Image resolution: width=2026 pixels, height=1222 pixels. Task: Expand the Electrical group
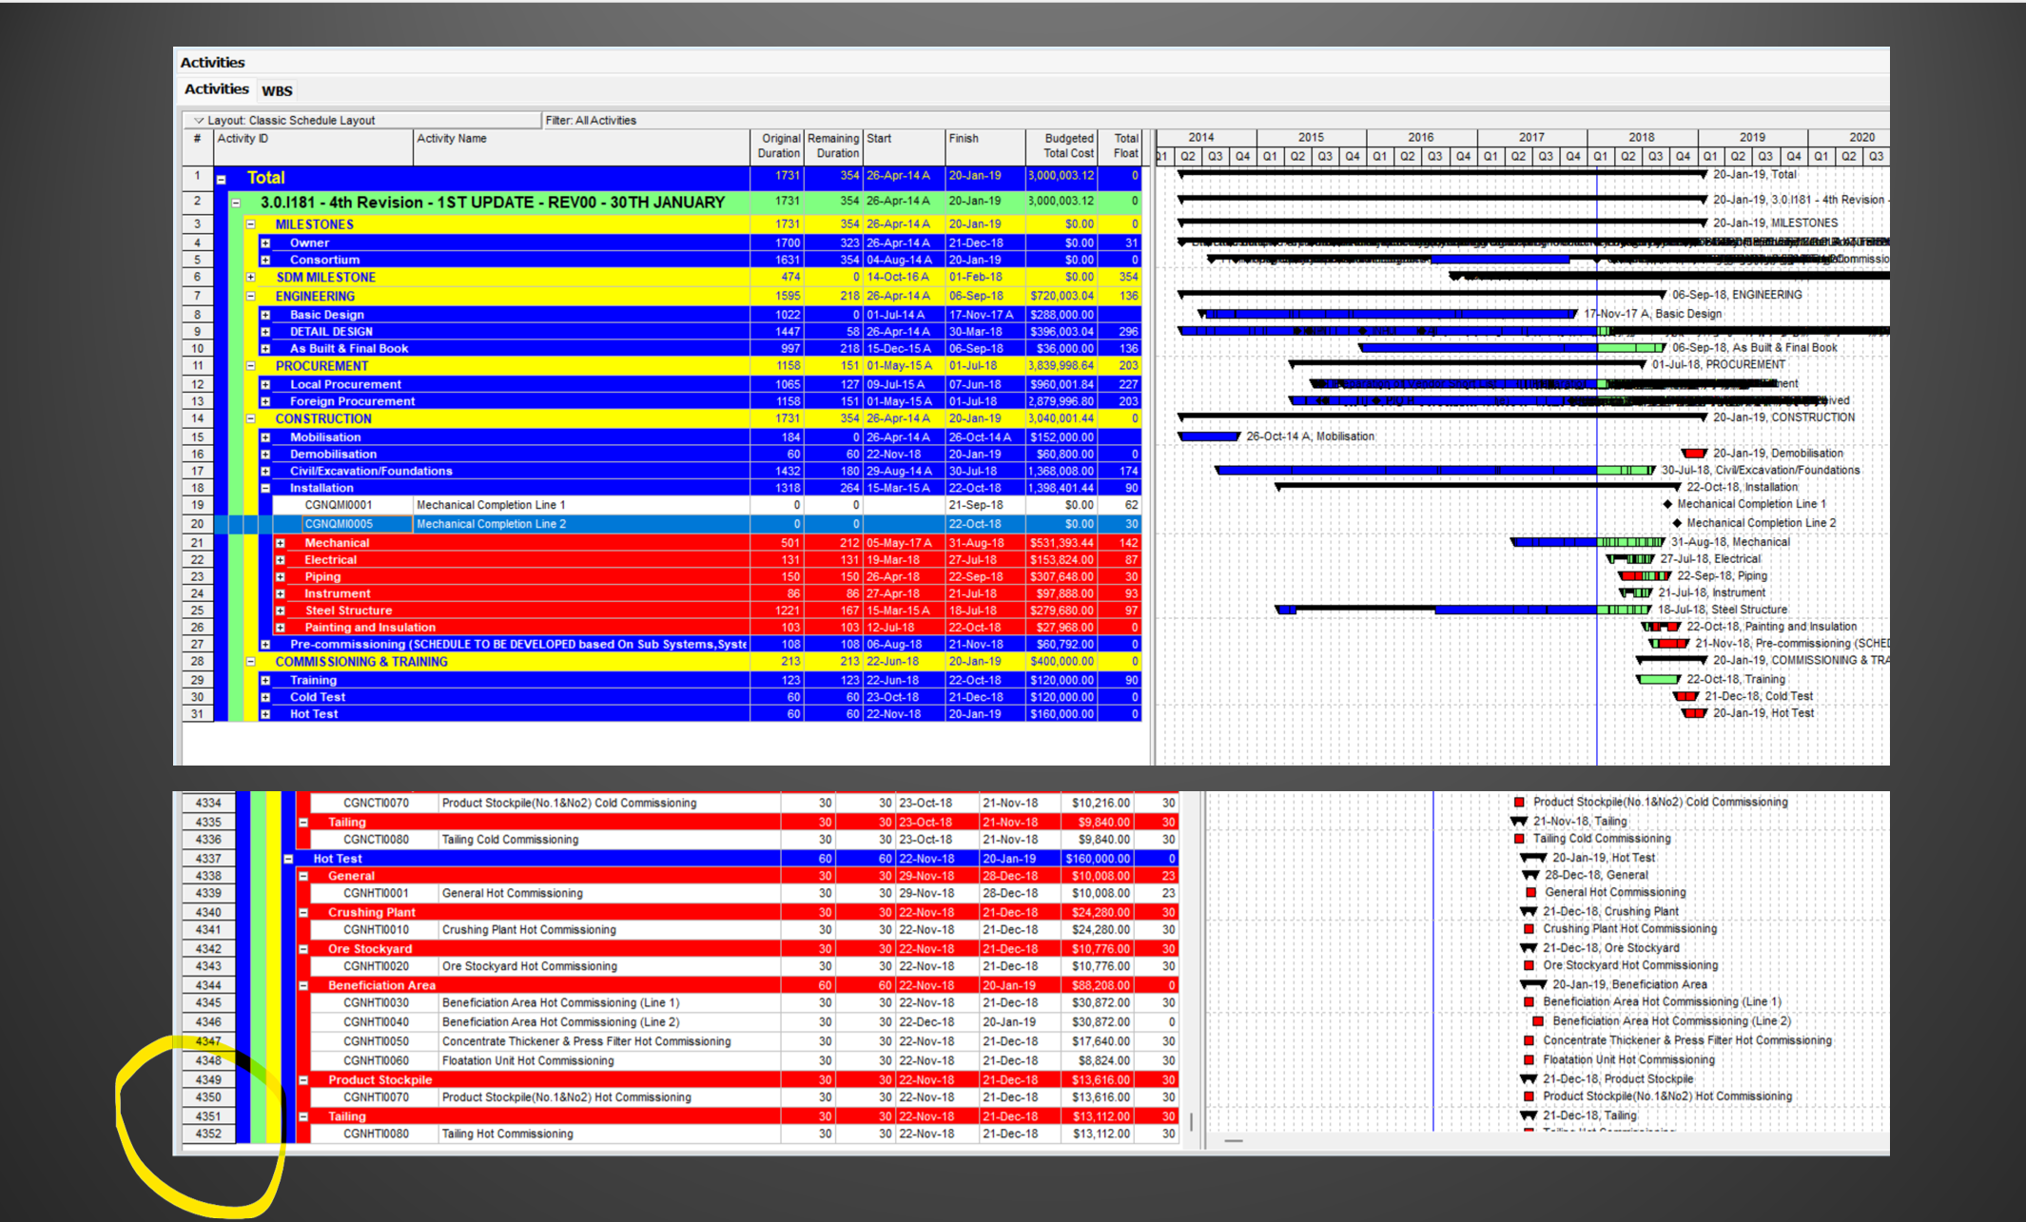pyautogui.click(x=281, y=560)
